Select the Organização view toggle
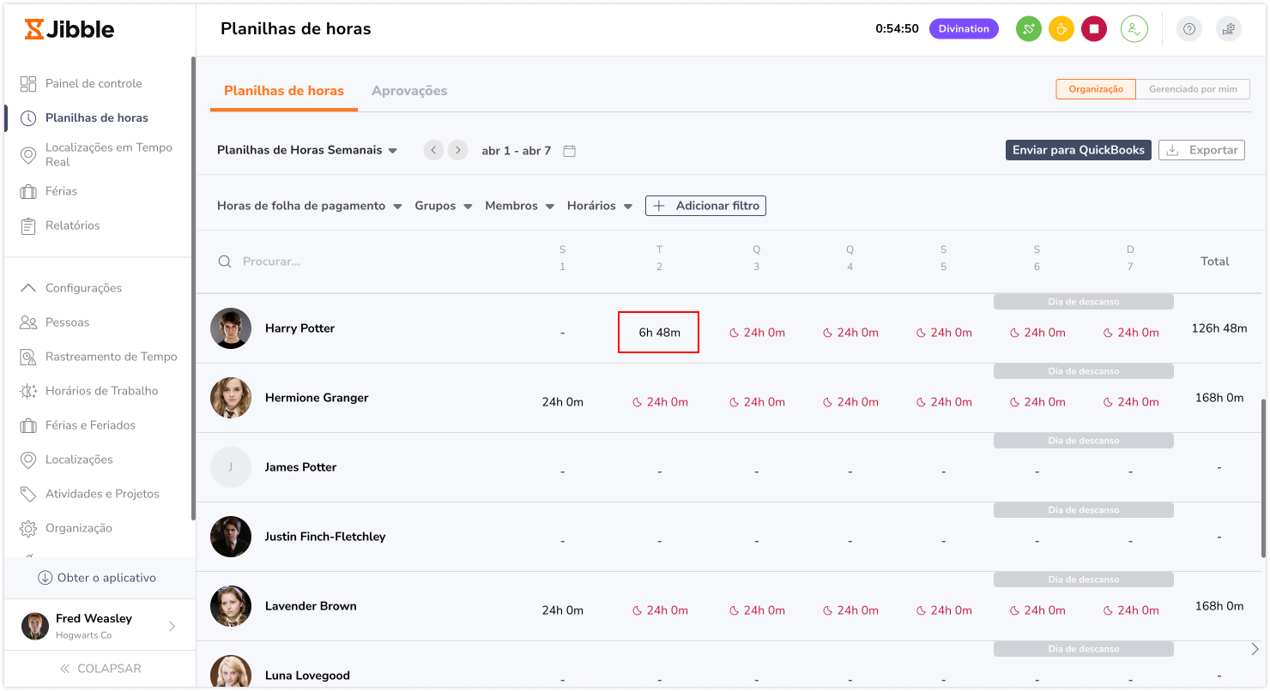The height and width of the screenshot is (691, 1270). click(x=1095, y=89)
